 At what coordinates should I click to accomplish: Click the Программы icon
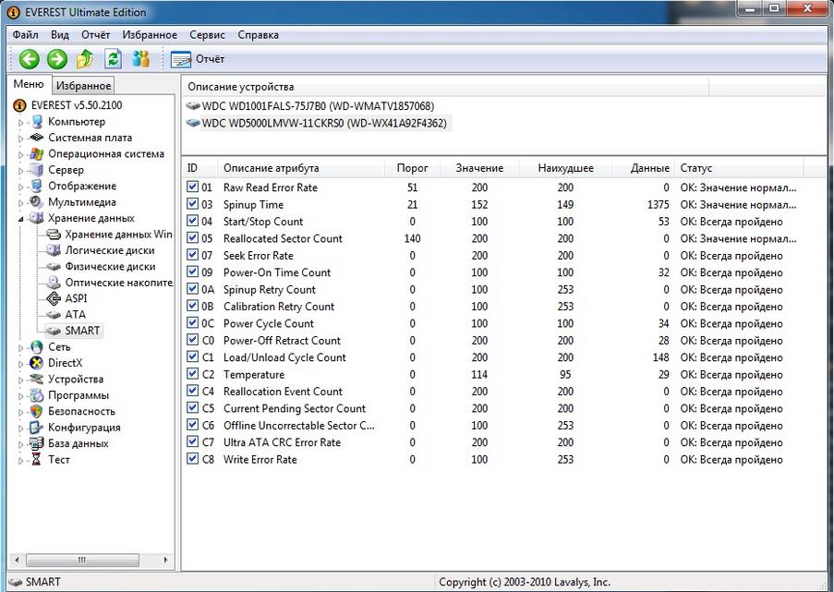point(37,395)
